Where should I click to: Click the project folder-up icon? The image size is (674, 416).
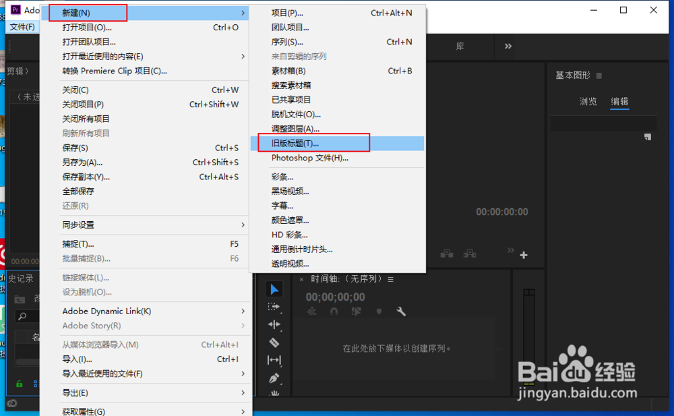(20, 299)
